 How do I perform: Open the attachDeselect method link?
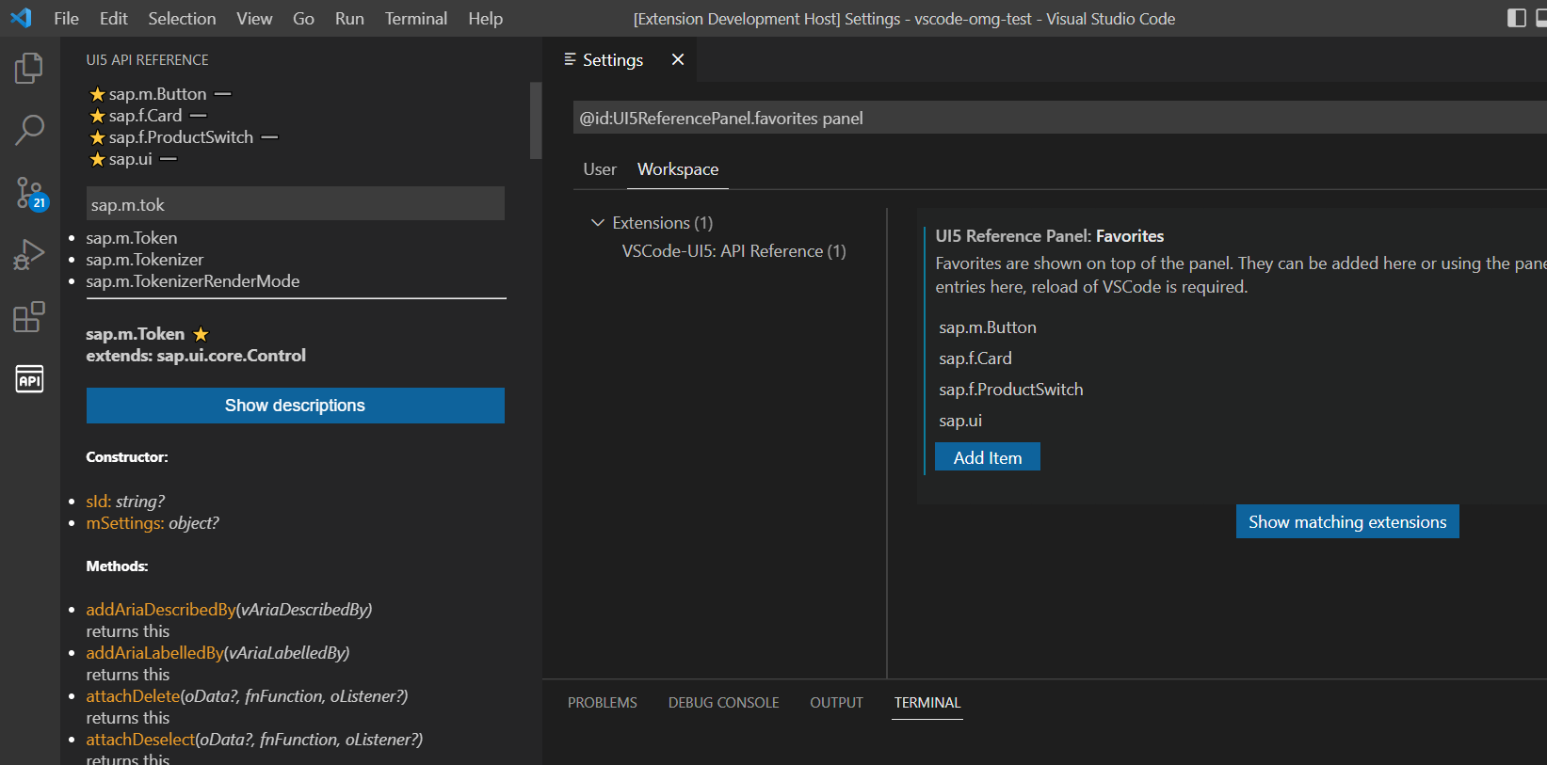(x=141, y=740)
